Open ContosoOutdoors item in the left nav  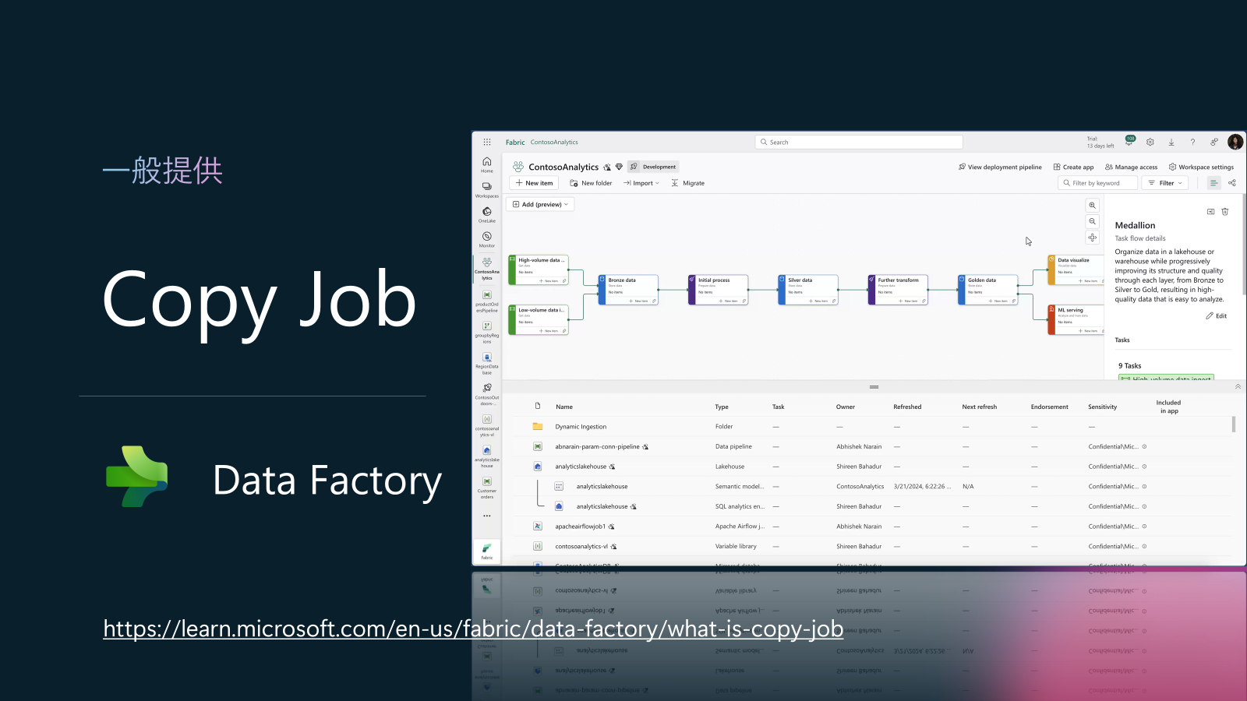coord(487,394)
